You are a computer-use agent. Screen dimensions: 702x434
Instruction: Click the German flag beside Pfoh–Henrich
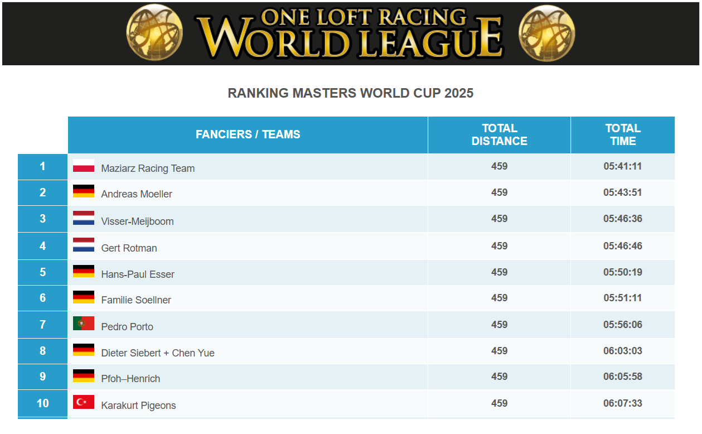click(84, 376)
